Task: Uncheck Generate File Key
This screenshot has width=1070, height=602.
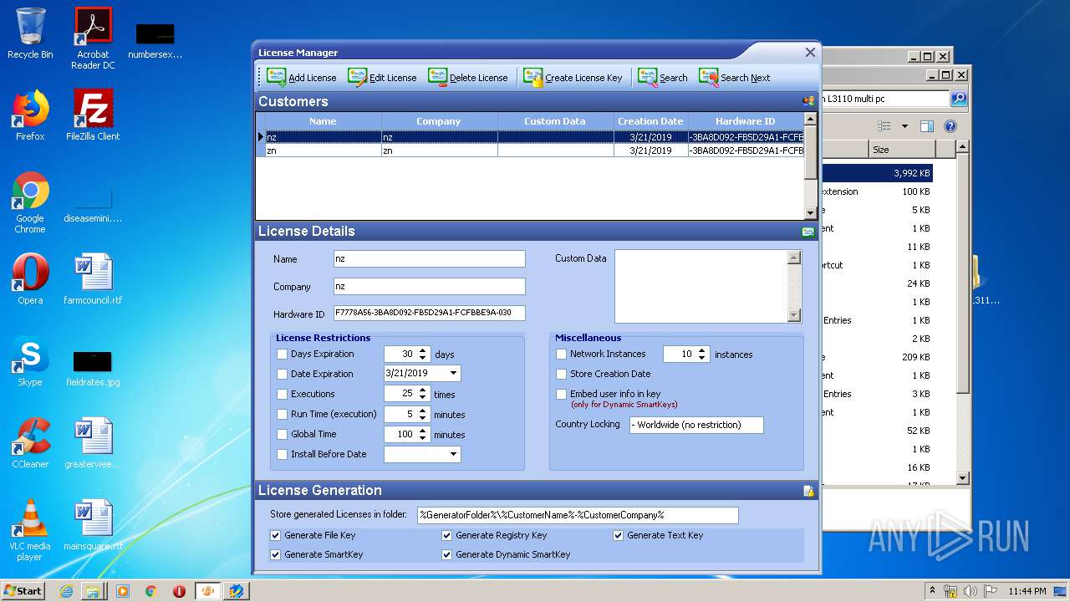Action: 275,535
